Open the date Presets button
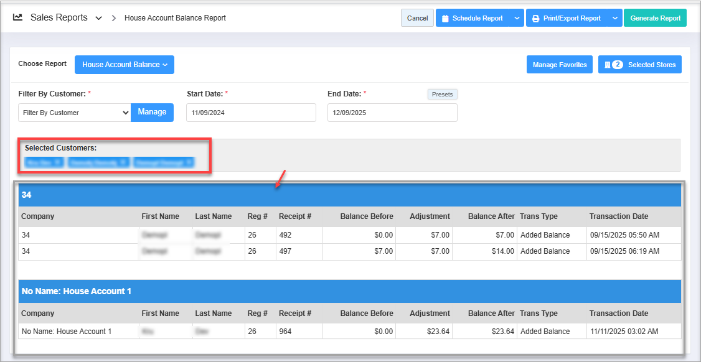 click(x=442, y=95)
